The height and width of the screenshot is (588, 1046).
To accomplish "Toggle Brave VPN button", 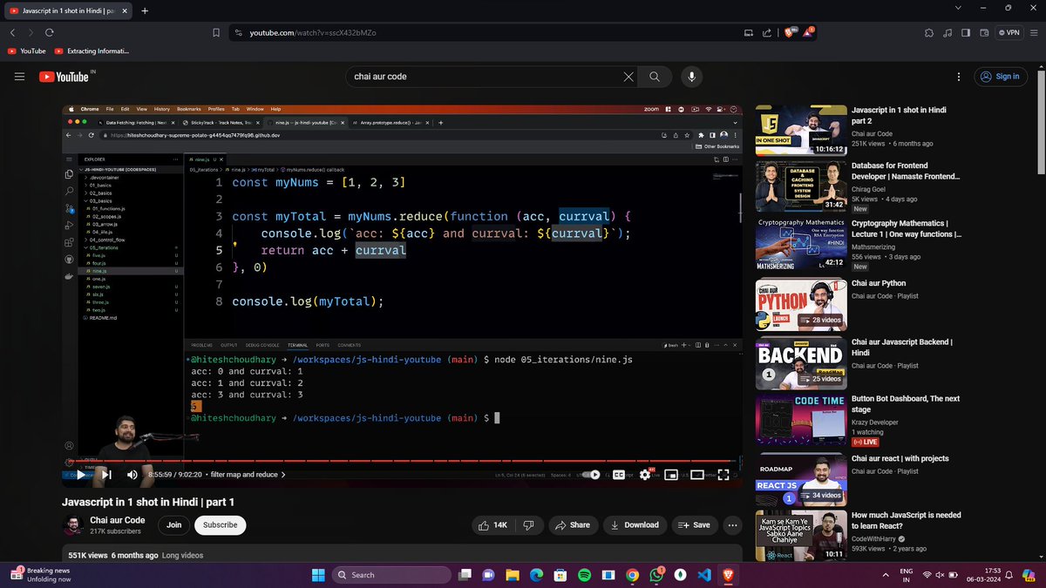I will [x=1009, y=32].
